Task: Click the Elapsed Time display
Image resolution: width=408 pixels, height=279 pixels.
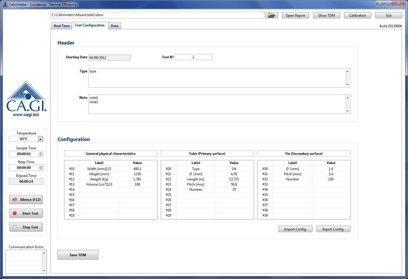Action: pyautogui.click(x=26, y=181)
